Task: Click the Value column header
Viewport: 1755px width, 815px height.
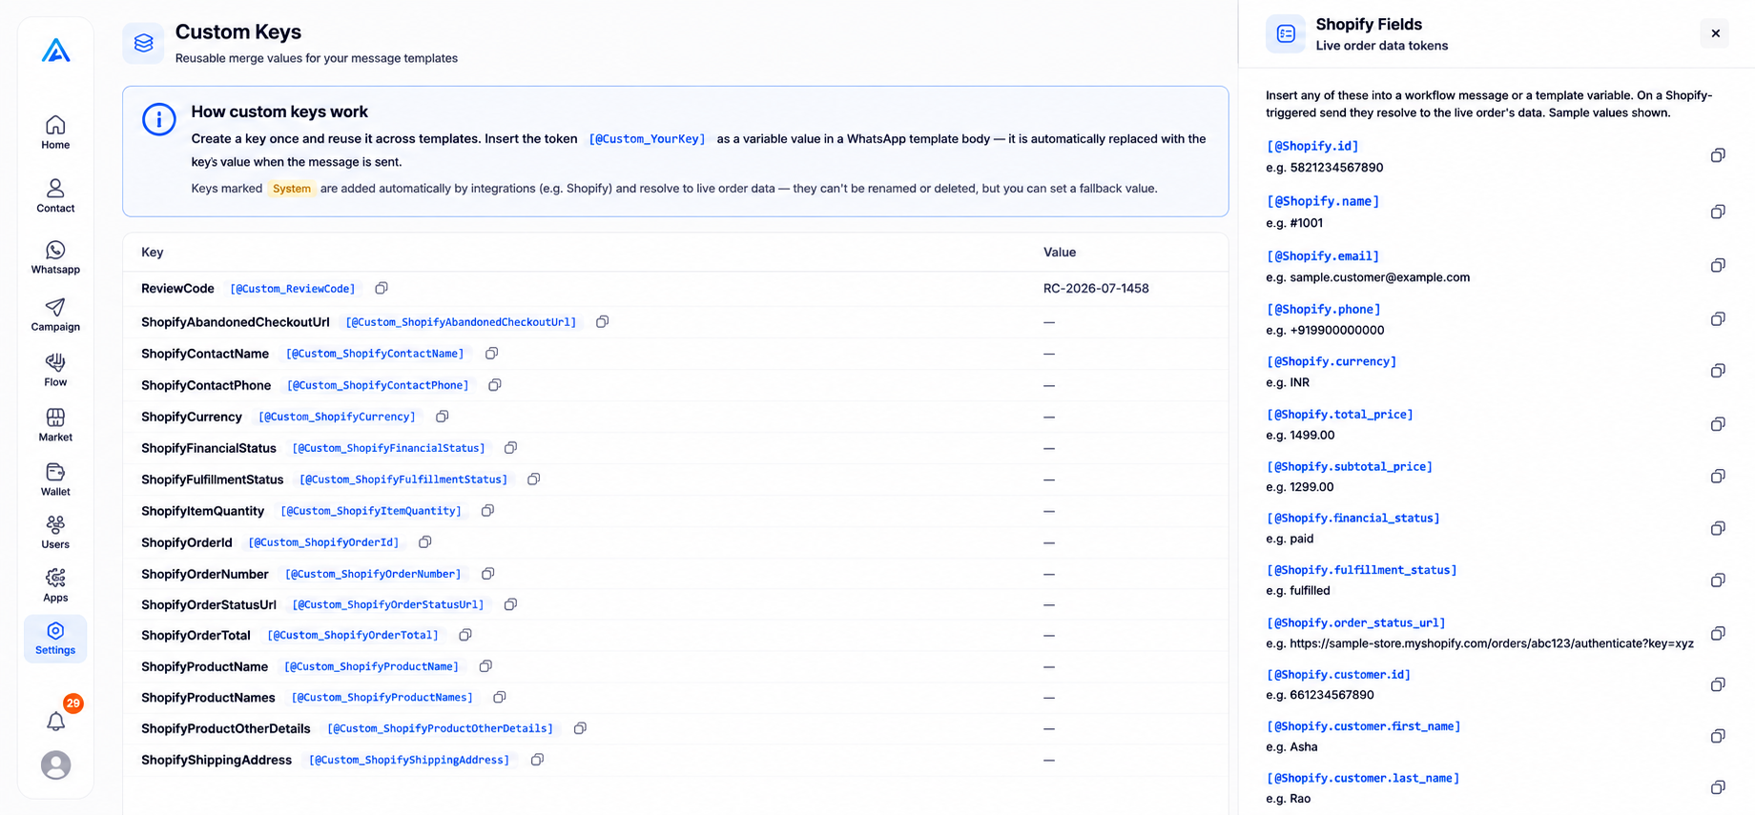Action: pos(1060,253)
